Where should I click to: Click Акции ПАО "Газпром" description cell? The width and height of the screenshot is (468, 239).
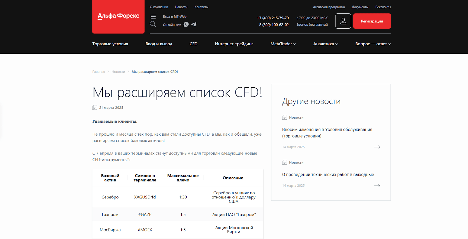[234, 214]
